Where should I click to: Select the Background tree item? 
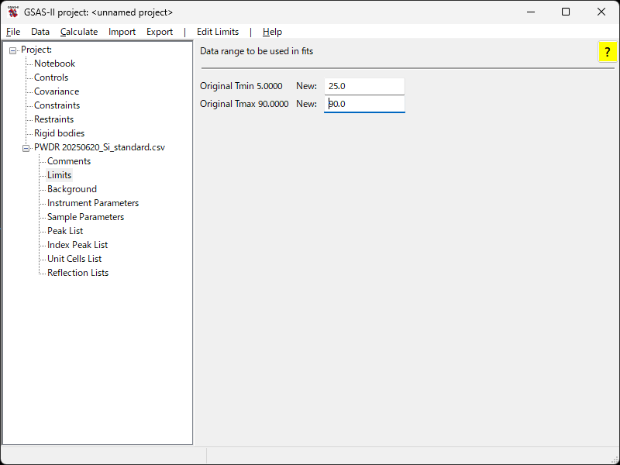[72, 189]
